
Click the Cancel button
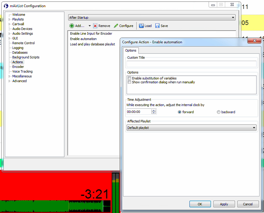[248, 204]
